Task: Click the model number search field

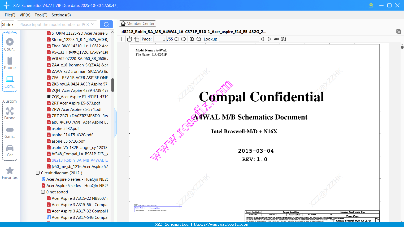Action: (x=54, y=24)
